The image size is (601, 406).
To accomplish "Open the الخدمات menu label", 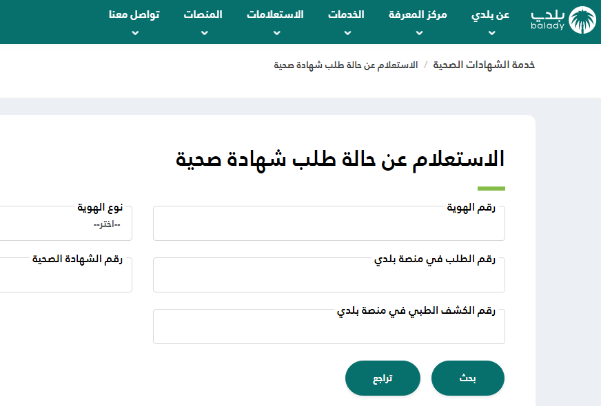I will pos(346,14).
